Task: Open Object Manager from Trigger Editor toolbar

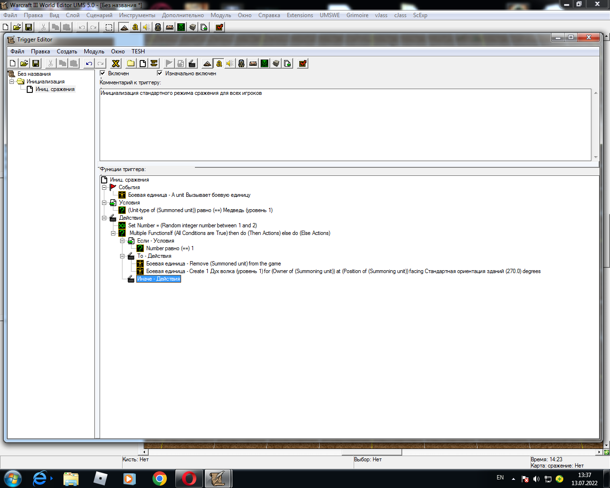Action: point(276,63)
